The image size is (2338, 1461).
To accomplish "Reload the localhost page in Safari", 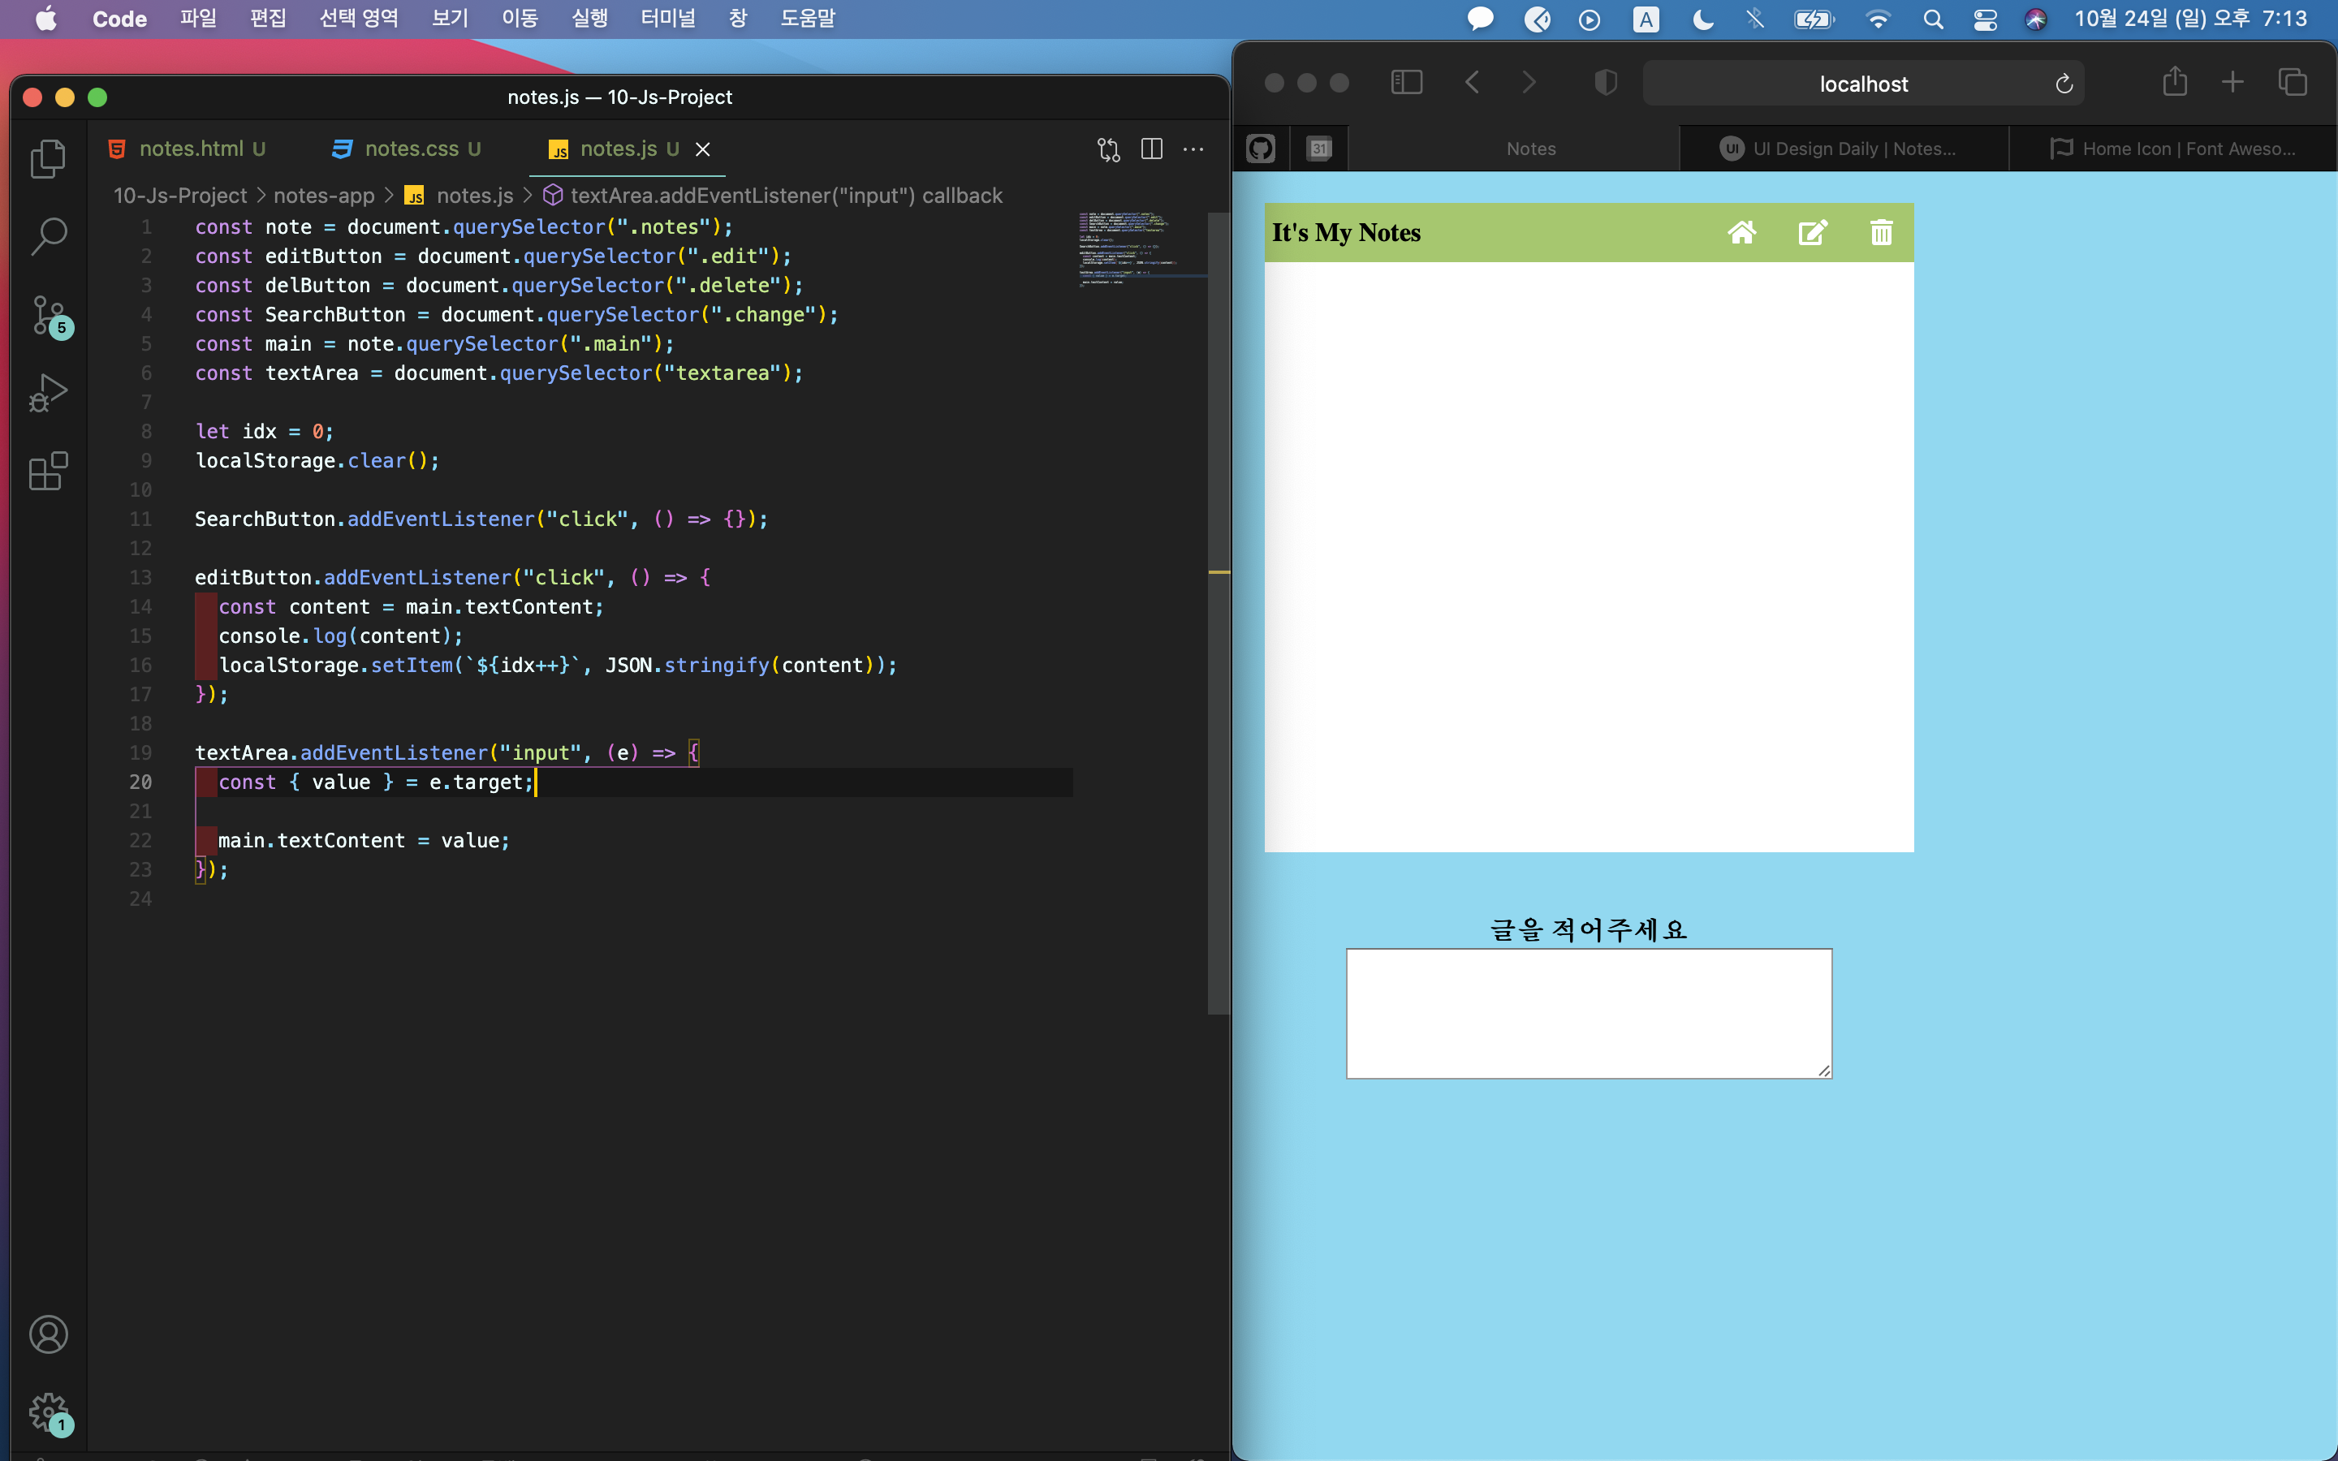I will point(2064,84).
